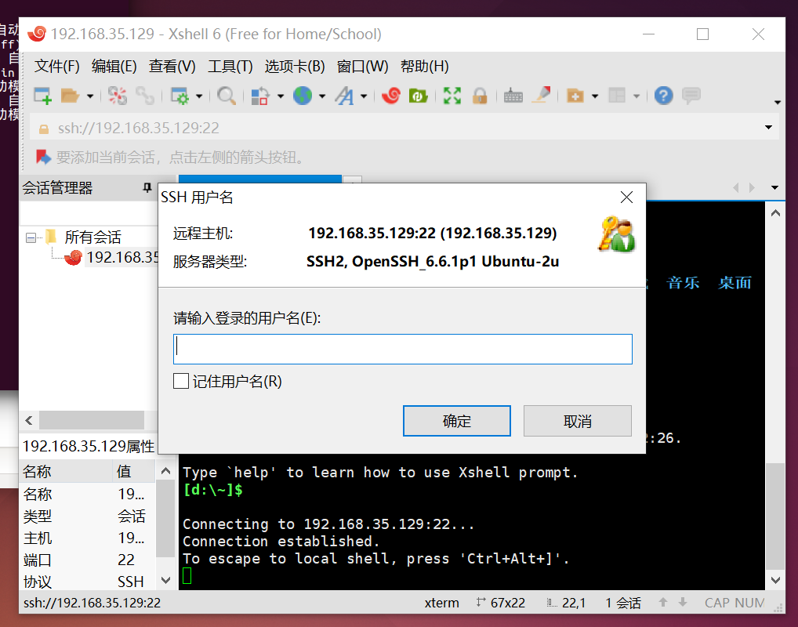Enable the 记住用户名 checkbox
Image resolution: width=798 pixels, height=627 pixels.
pos(181,382)
